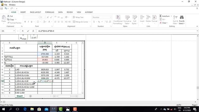Click the Fill Color bucket icon
The width and height of the screenshot is (199, 112).
[44, 22]
